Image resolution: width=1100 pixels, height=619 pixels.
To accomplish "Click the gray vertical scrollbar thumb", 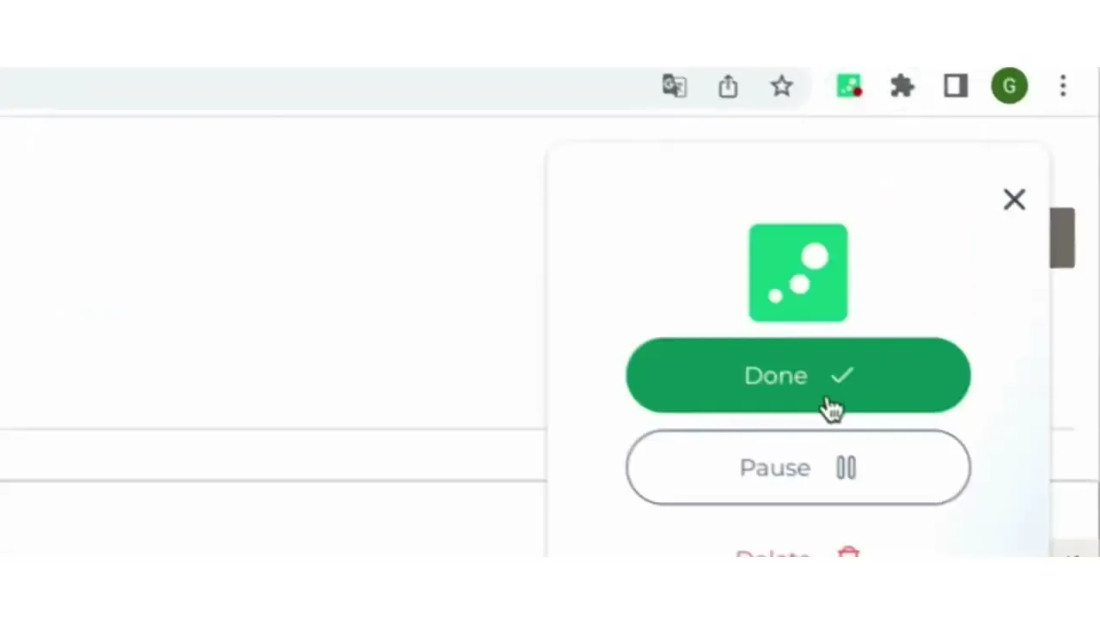I will [1062, 238].
